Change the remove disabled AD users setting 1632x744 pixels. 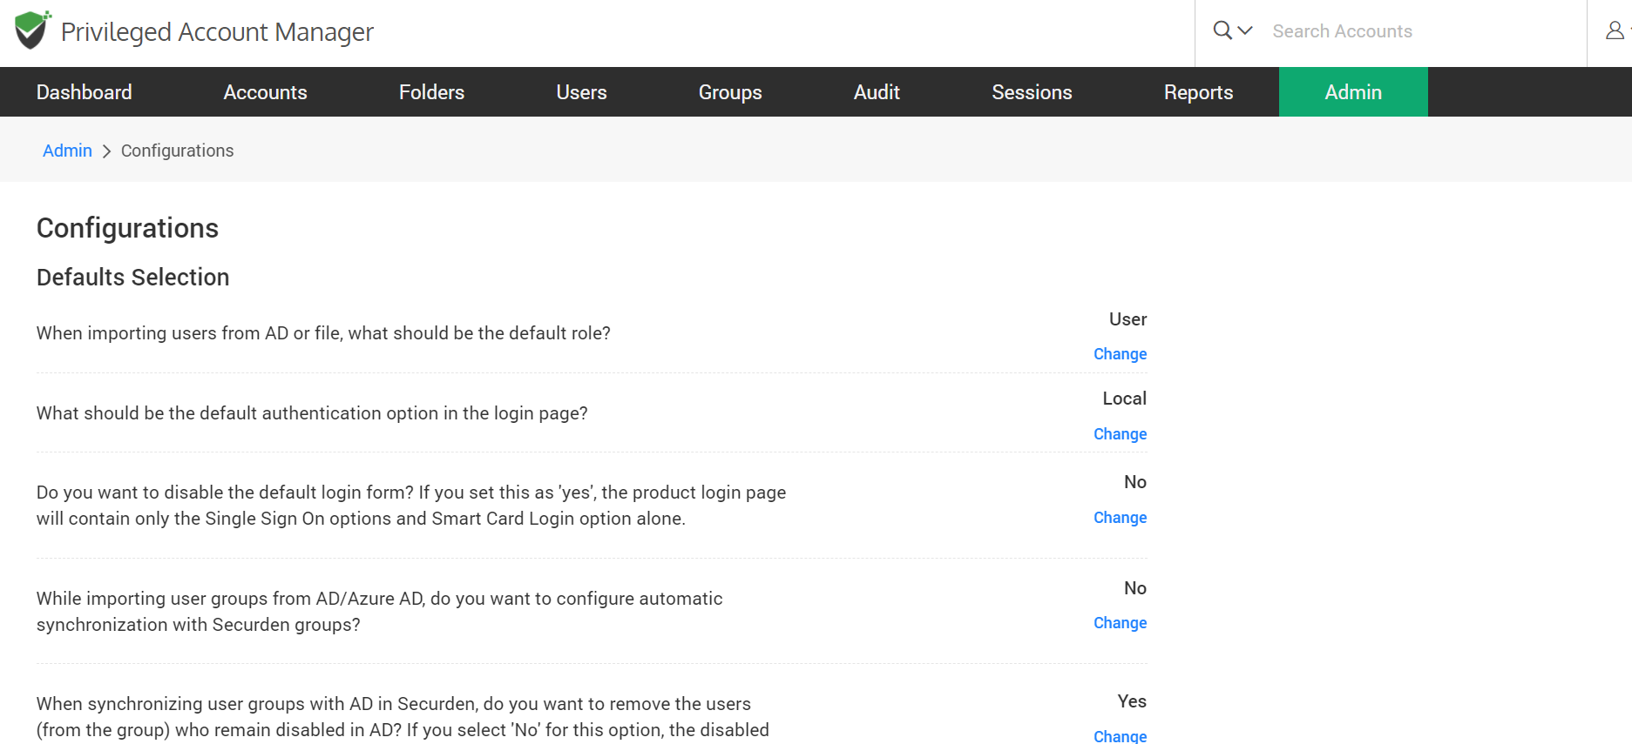point(1120,735)
